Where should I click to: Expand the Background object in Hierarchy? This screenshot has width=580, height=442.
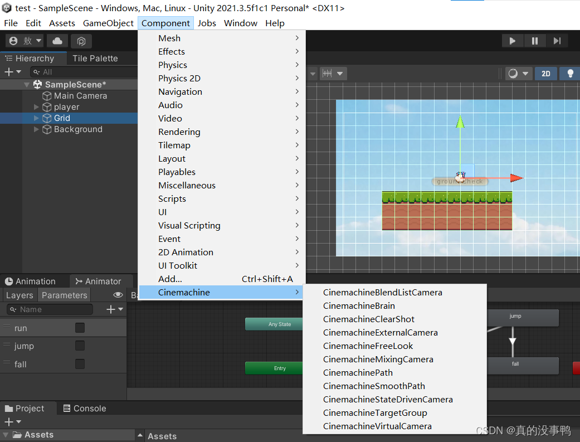click(36, 129)
